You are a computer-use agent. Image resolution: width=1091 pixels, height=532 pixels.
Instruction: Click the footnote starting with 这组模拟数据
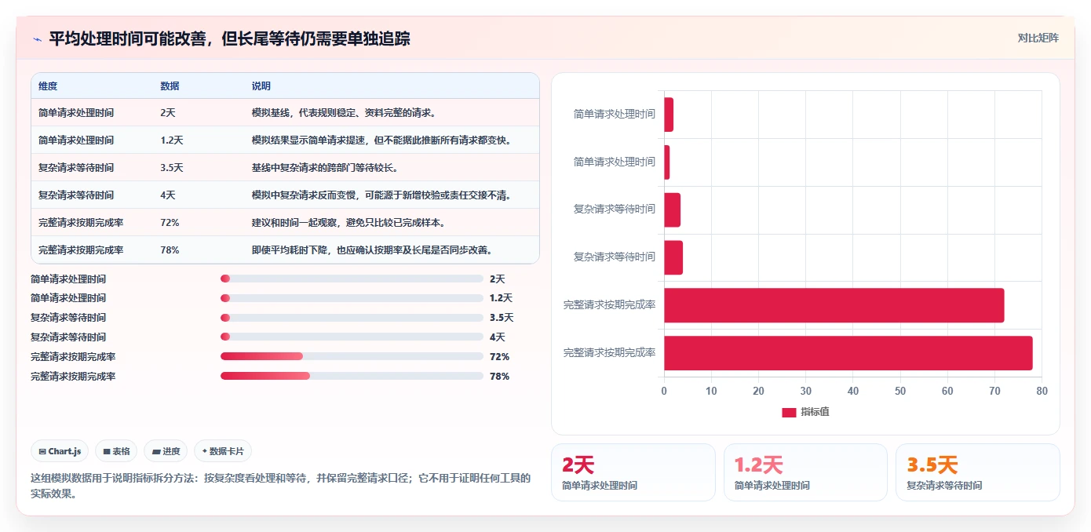(x=281, y=486)
